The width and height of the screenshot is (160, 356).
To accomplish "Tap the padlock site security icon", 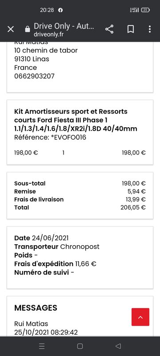I will click(28, 29).
